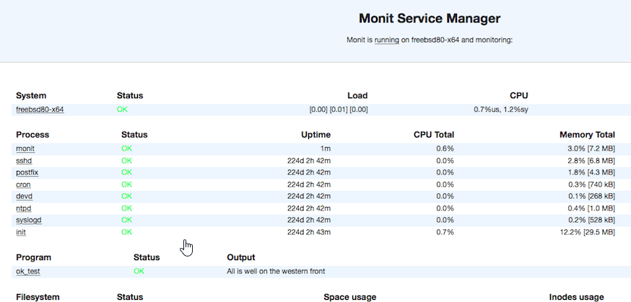Click the OK status for ok_test program
The height and width of the screenshot is (302, 631).
(x=139, y=271)
